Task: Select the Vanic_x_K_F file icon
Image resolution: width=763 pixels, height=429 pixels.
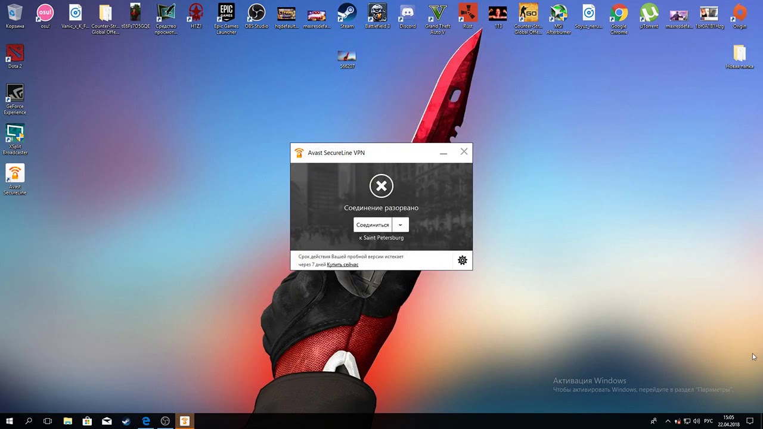Action: click(x=75, y=17)
